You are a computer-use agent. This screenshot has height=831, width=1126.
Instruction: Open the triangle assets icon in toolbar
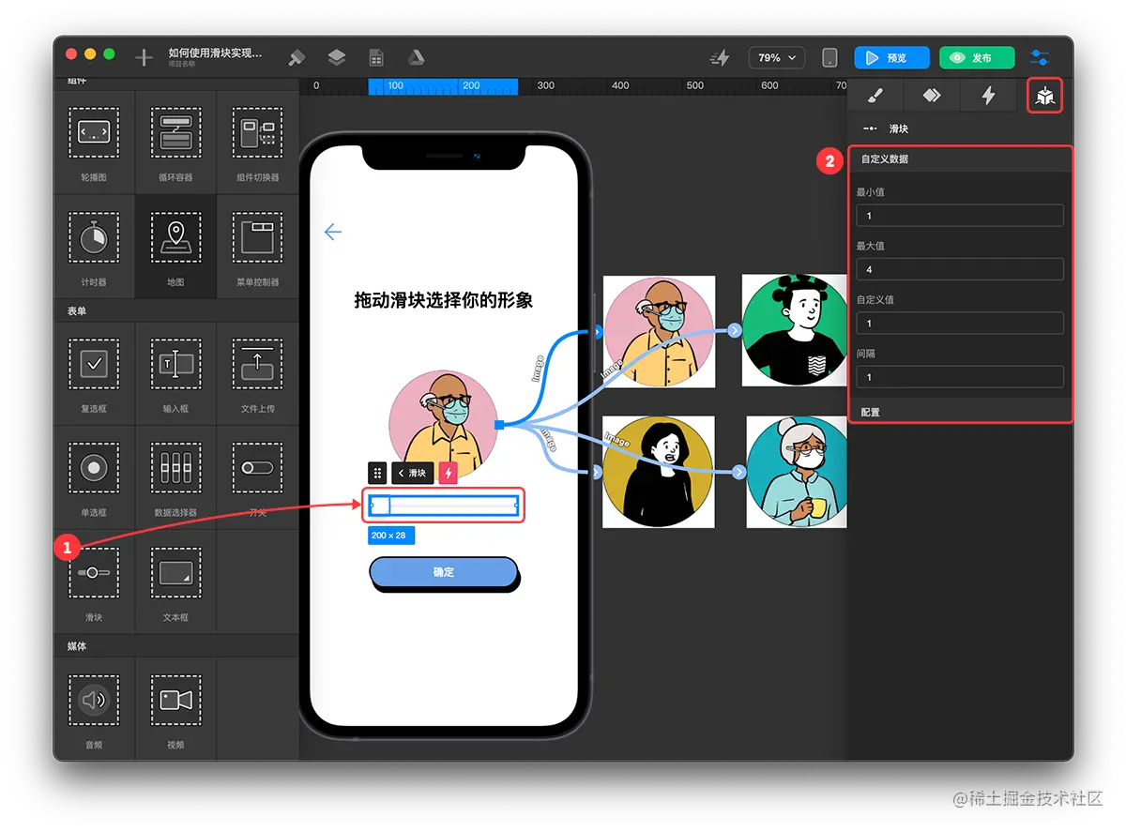[416, 58]
